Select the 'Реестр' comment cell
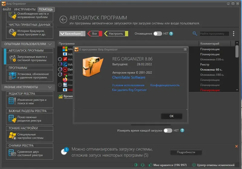The width and height of the screenshot is (242, 169). (x=205, y=65)
